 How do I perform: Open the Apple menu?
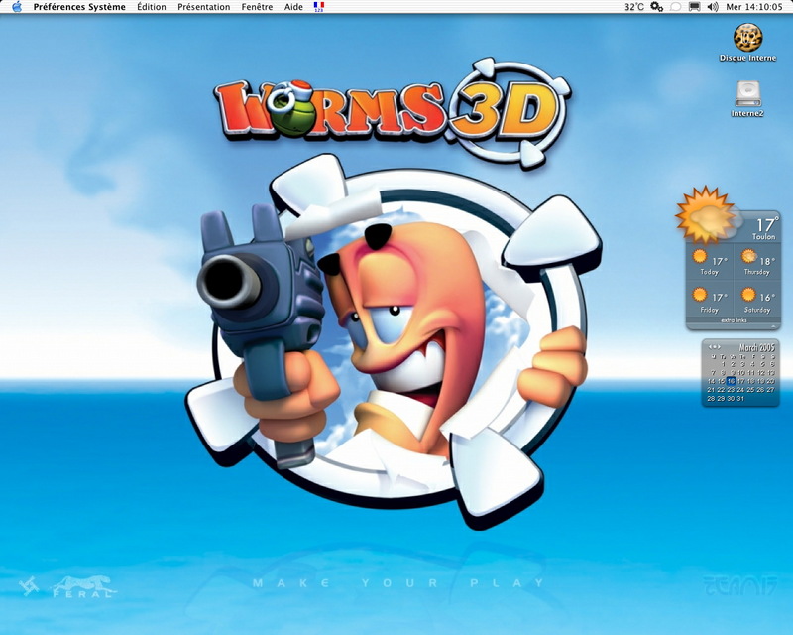point(17,7)
